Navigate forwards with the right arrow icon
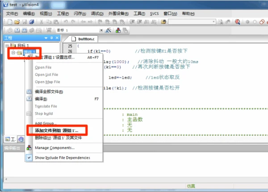This screenshot has height=192, width=268. pos(90,22)
